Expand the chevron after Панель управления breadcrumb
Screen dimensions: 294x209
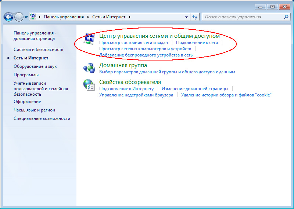(88, 17)
